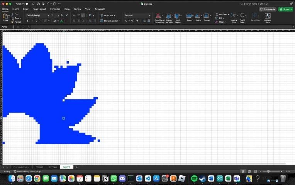Expand the Wrap Text dropdown arrow

point(114,15)
